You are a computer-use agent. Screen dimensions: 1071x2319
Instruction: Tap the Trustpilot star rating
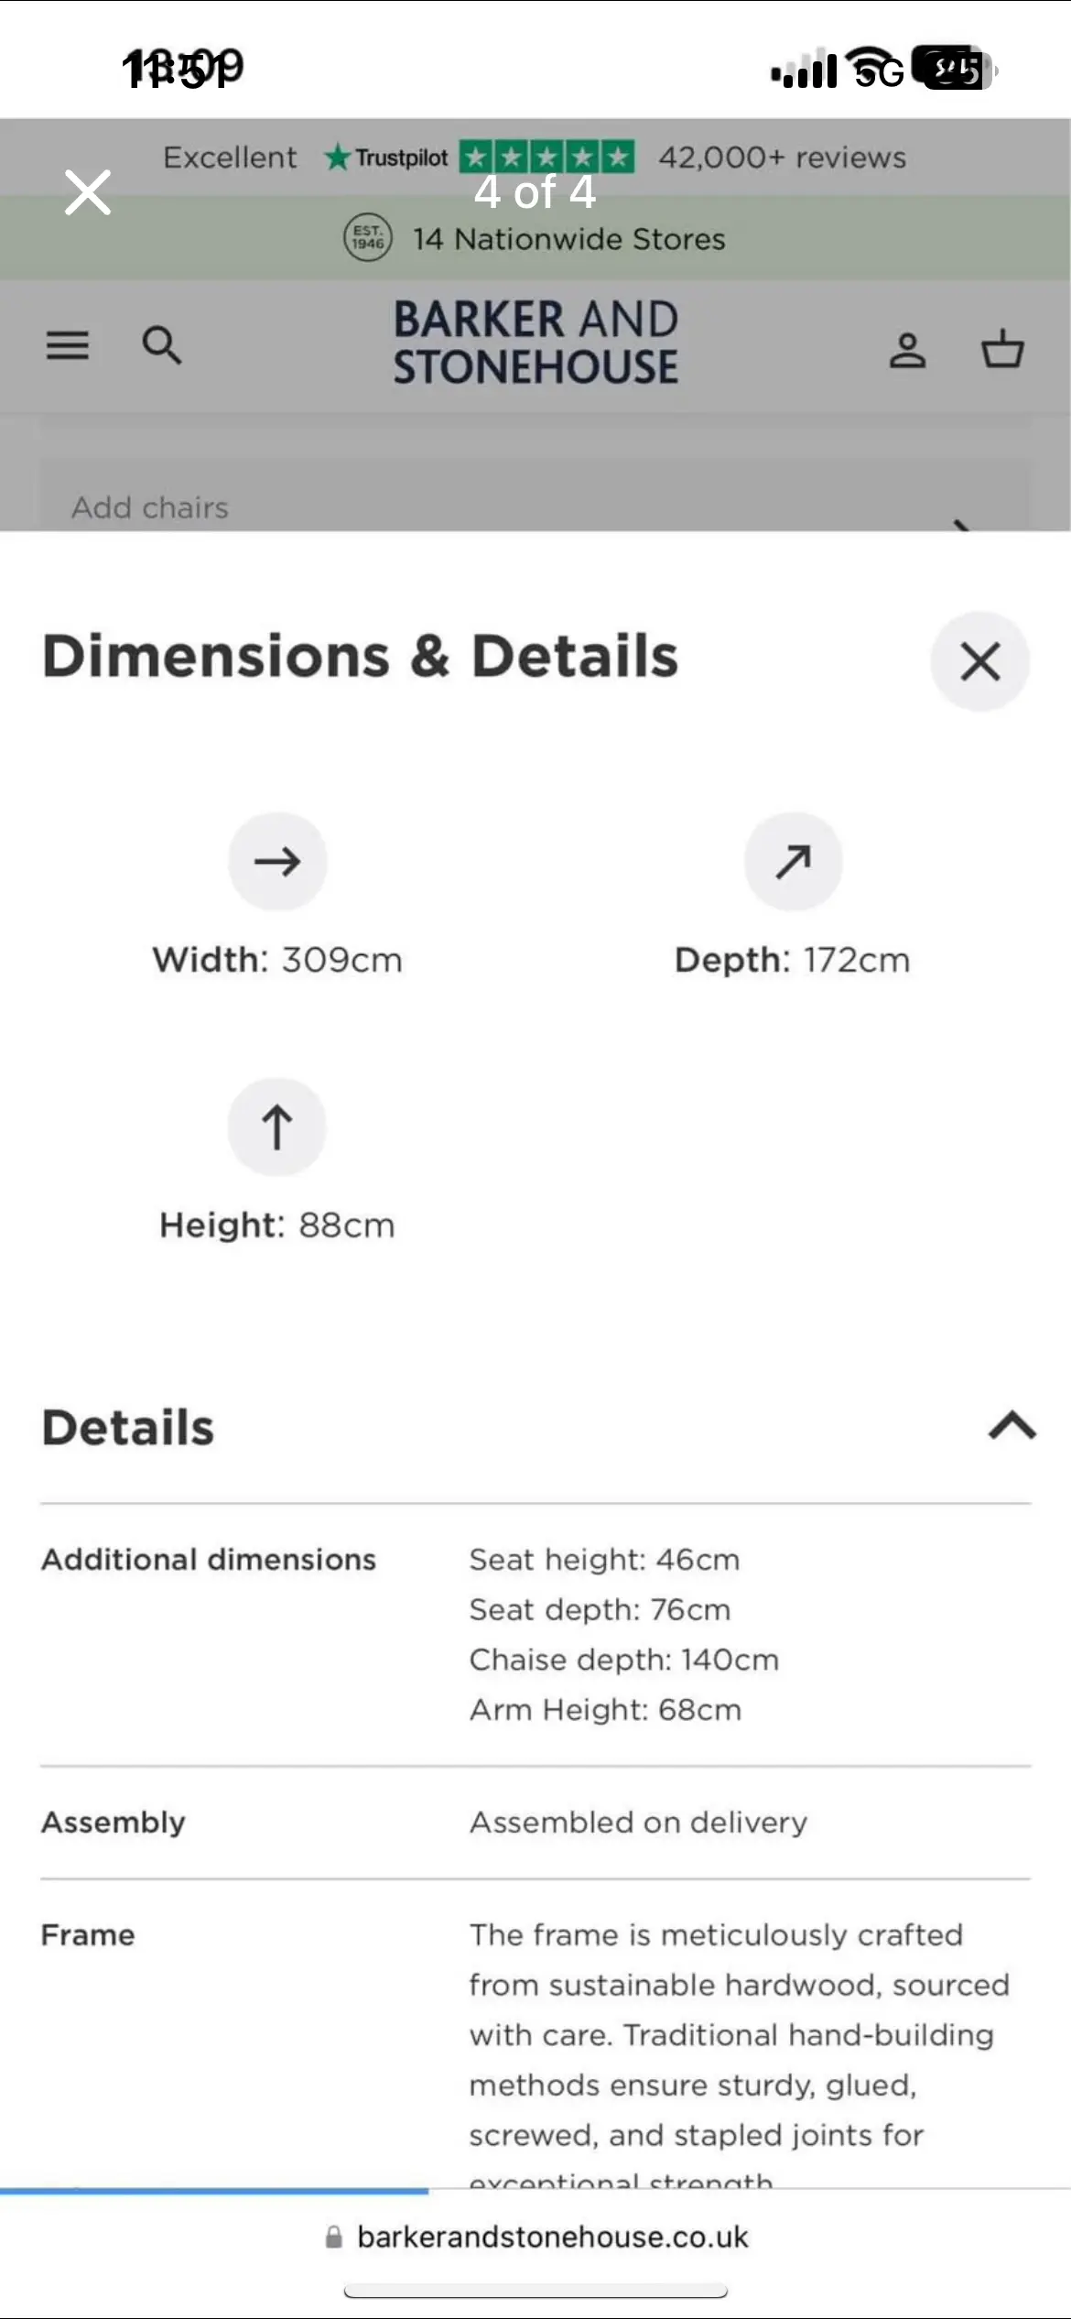(546, 158)
